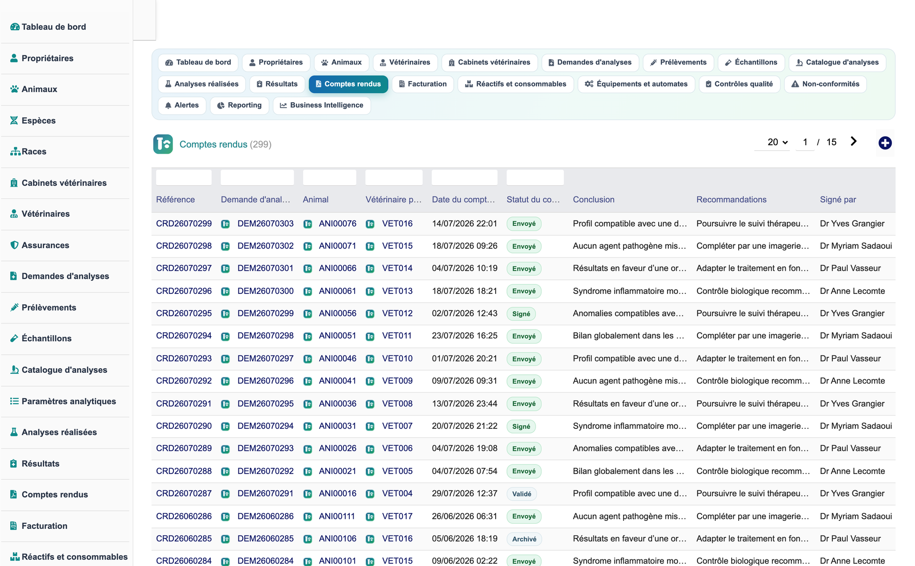Open the Contrôles qualité tab
This screenshot has width=915, height=566.
[739, 84]
